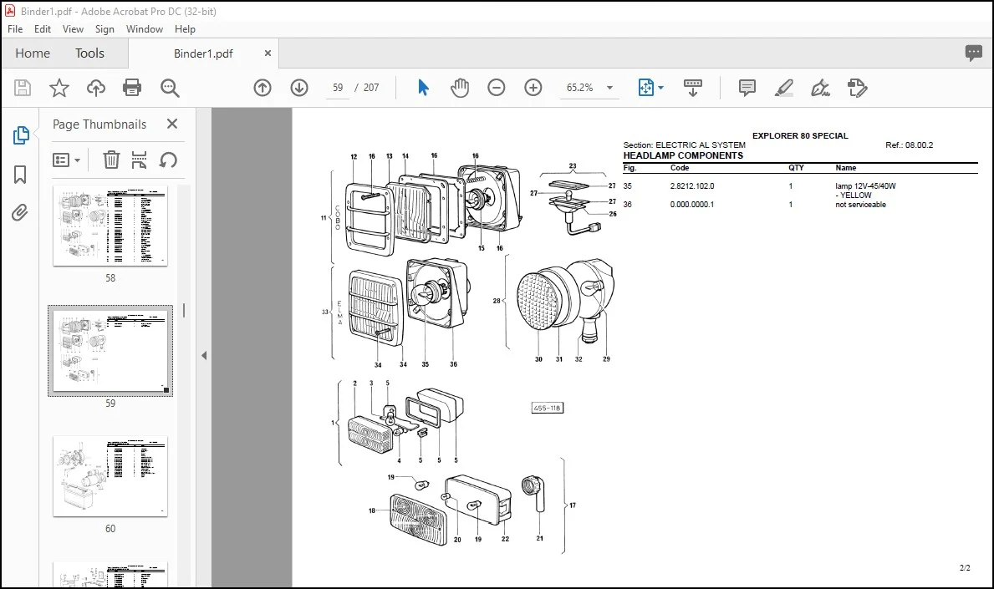Open the Edit menu
The image size is (994, 589).
43,29
